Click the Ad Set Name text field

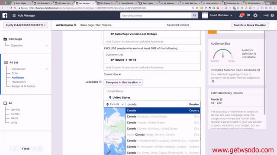(122, 25)
